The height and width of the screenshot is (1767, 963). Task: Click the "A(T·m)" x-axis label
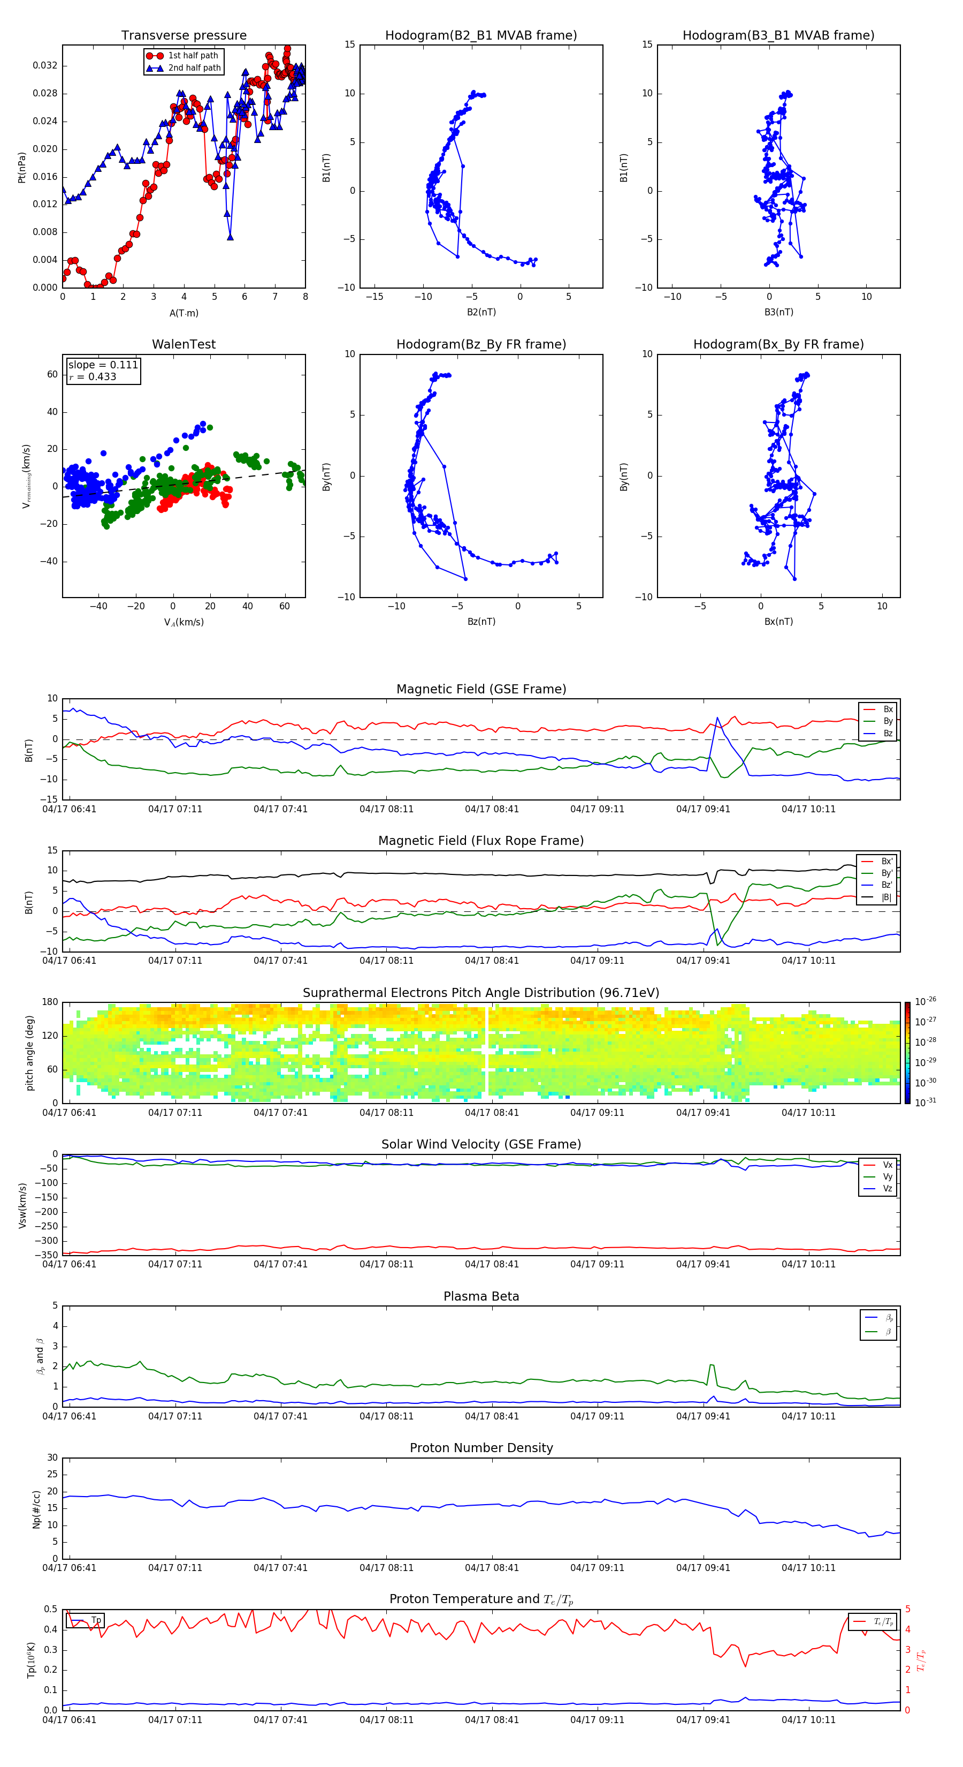[184, 313]
